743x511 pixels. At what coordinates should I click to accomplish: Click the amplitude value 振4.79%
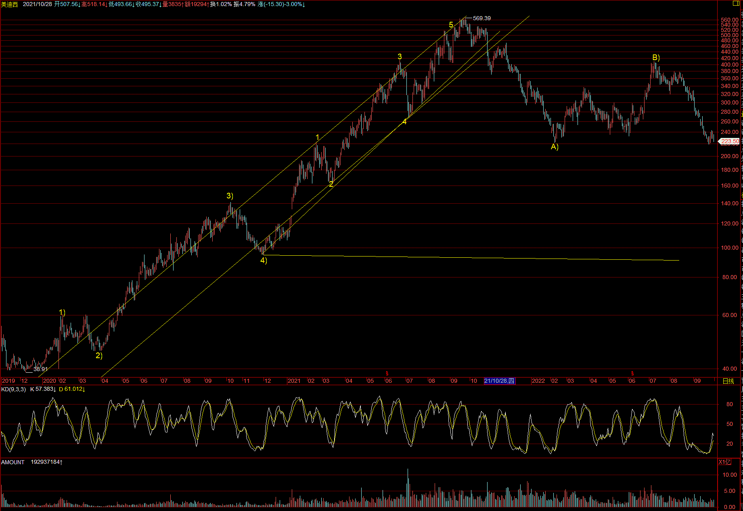click(x=245, y=4)
